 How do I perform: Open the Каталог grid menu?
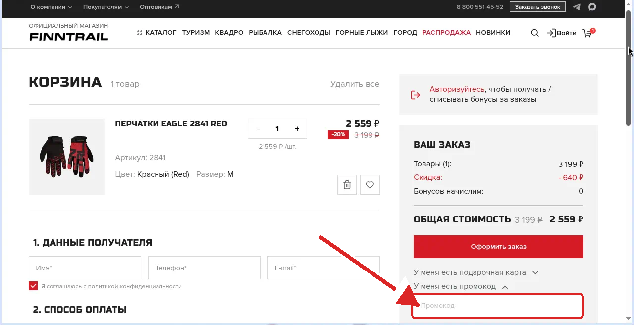[x=157, y=33]
